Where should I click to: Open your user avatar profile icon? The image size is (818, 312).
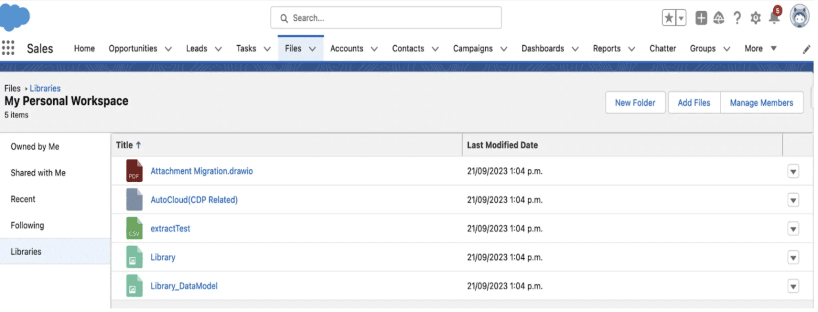point(799,16)
